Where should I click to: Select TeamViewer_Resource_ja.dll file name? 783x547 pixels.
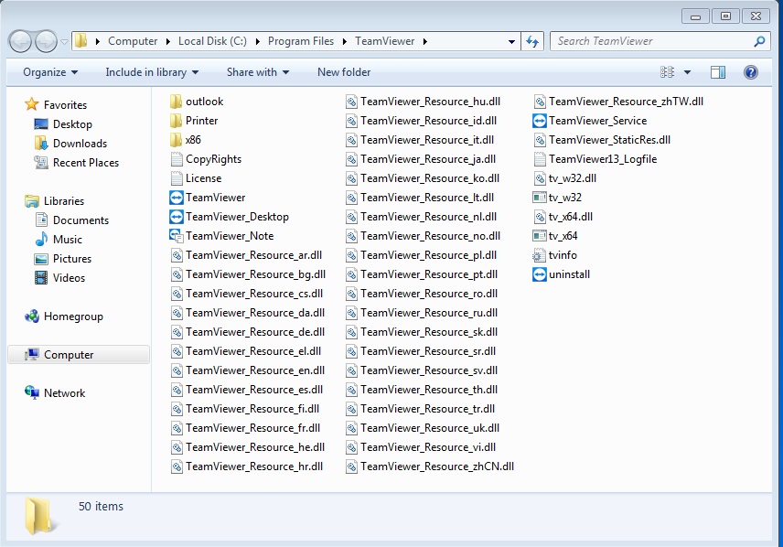(428, 159)
